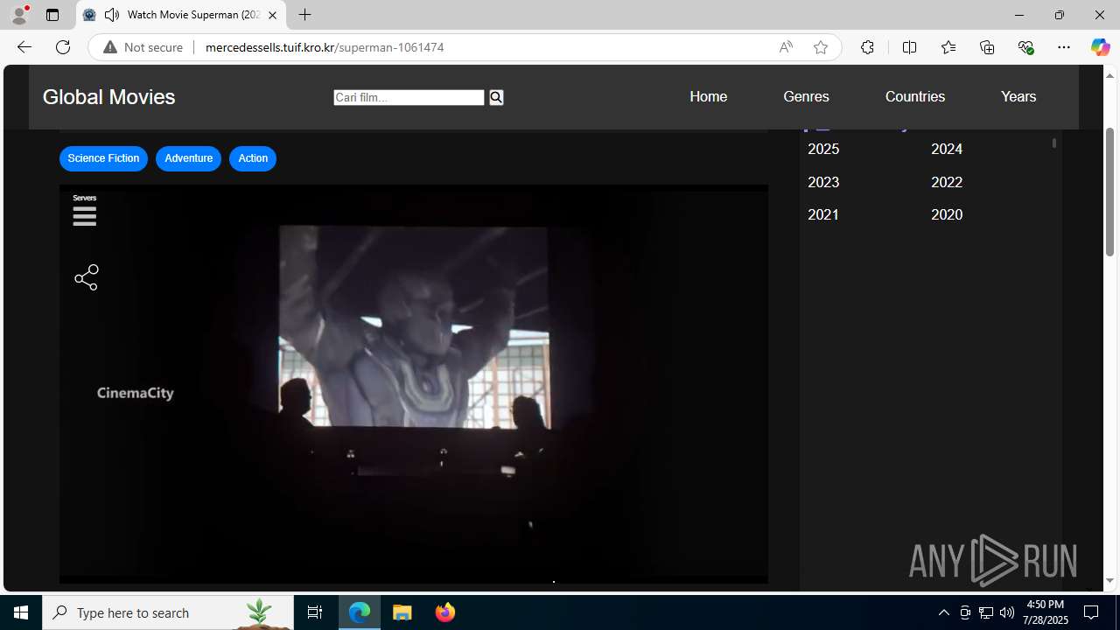Open year 2024 link
Image resolution: width=1120 pixels, height=630 pixels.
[x=947, y=150]
